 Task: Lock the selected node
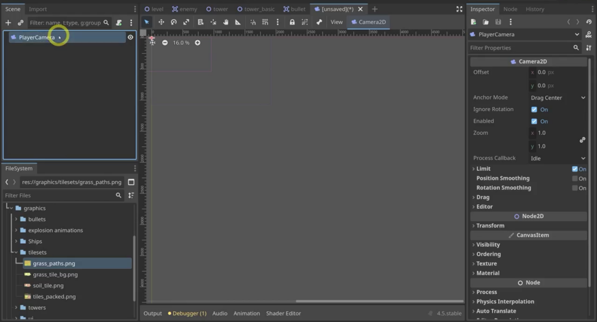click(292, 22)
